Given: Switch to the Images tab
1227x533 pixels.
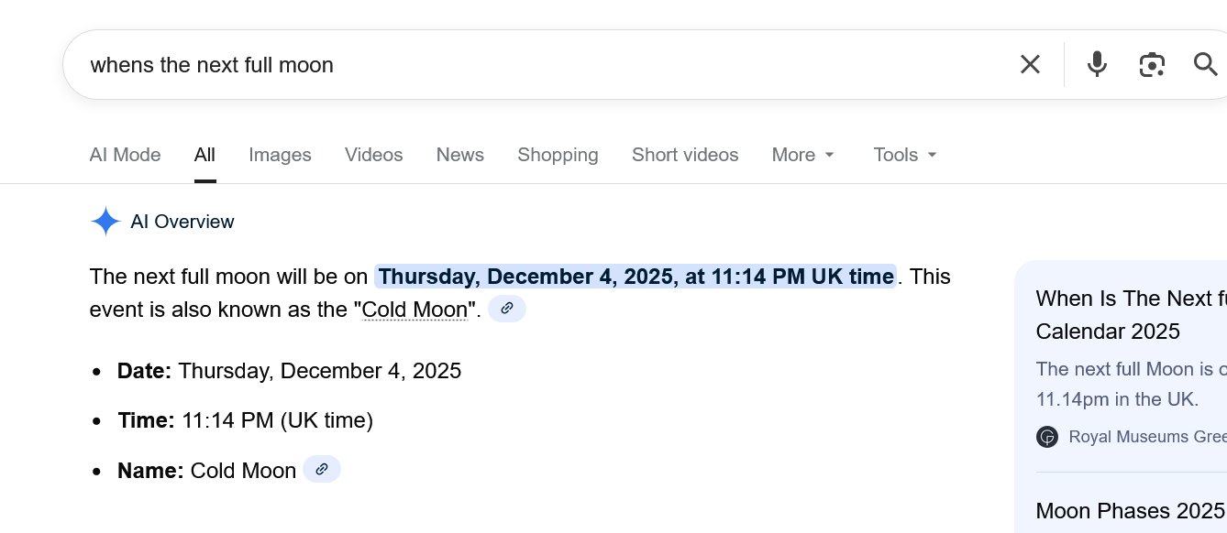Looking at the screenshot, I should (x=280, y=155).
